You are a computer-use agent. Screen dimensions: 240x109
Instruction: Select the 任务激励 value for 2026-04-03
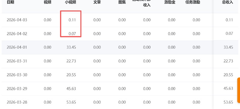[196, 20]
